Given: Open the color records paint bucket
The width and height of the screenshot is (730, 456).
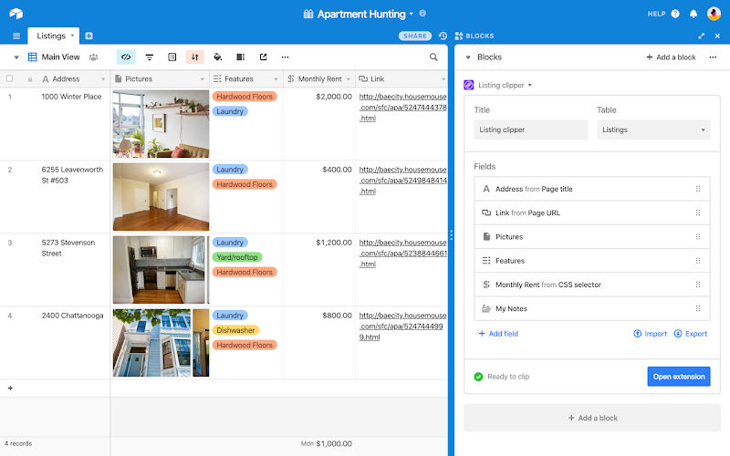Looking at the screenshot, I should [x=217, y=57].
